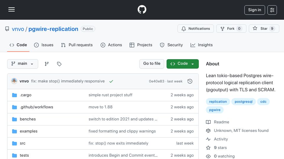Open the Activity link
This screenshot has width=284, height=159.
[221, 139]
